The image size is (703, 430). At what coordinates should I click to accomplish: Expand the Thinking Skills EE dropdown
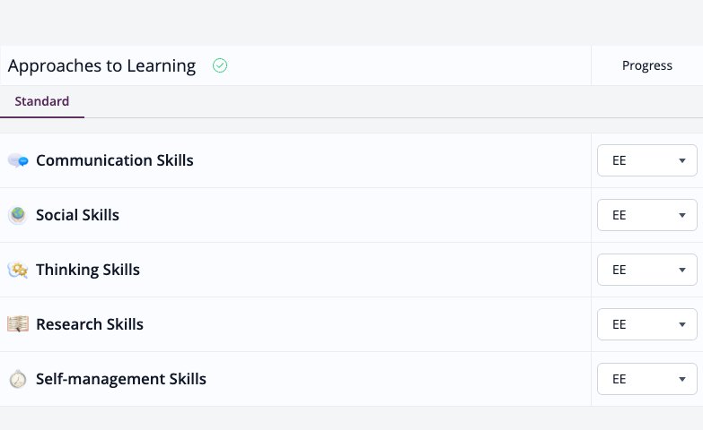click(647, 270)
